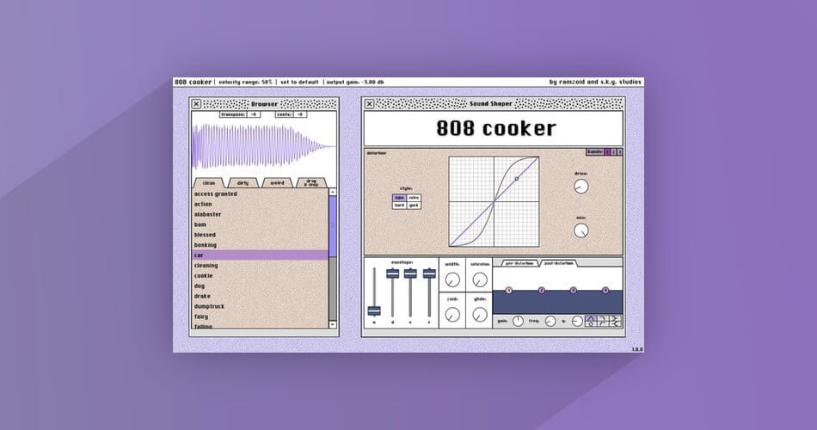Screen dimensions: 817x430
Task: Click the drive knob
Action: coord(581,187)
